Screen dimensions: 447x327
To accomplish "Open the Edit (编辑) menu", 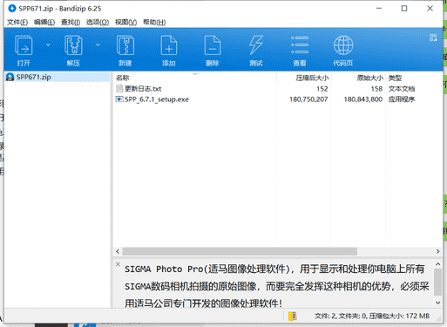I will tap(44, 23).
